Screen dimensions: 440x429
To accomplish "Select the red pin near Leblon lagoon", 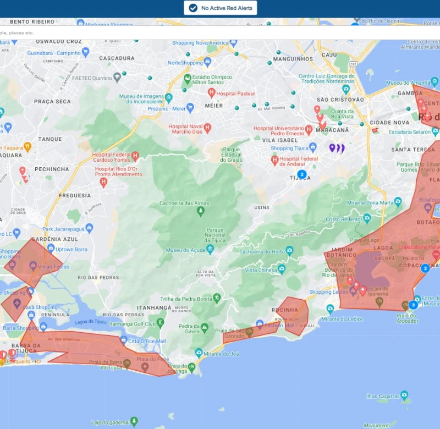I will coord(350,280).
